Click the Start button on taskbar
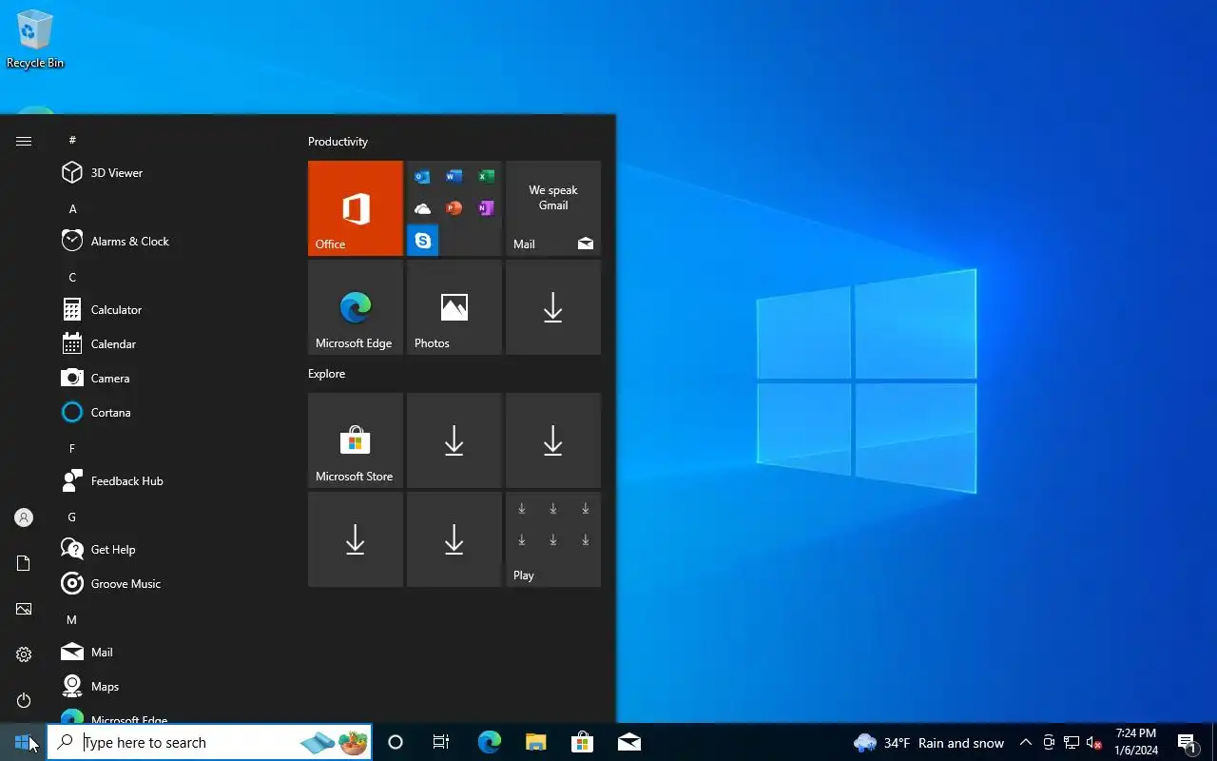 pyautogui.click(x=23, y=742)
